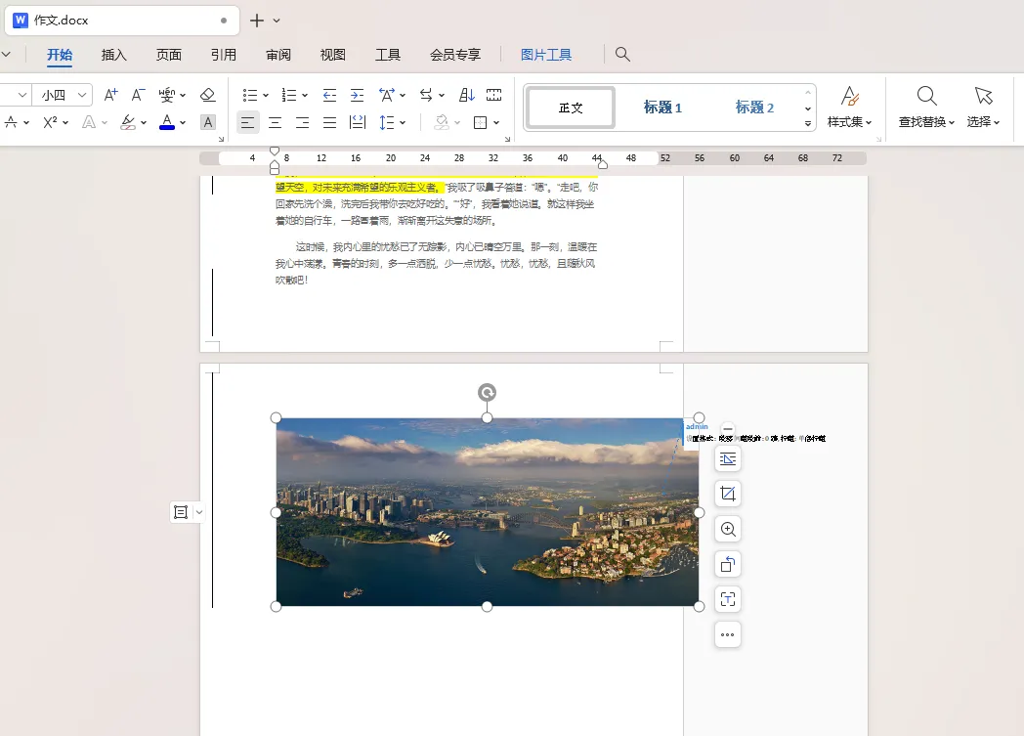Open the search icon in the ribbon
Screen dimensions: 1024x736
point(622,55)
